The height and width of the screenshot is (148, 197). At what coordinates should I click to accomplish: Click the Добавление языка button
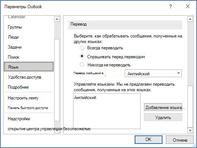[x=163, y=107]
